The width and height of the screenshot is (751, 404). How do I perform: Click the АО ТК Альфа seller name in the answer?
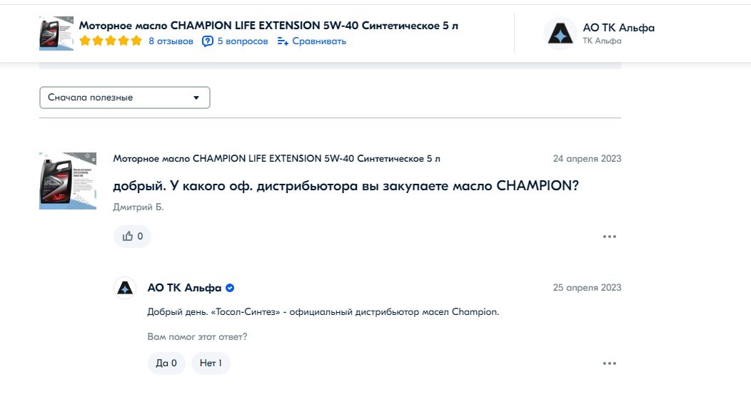184,288
